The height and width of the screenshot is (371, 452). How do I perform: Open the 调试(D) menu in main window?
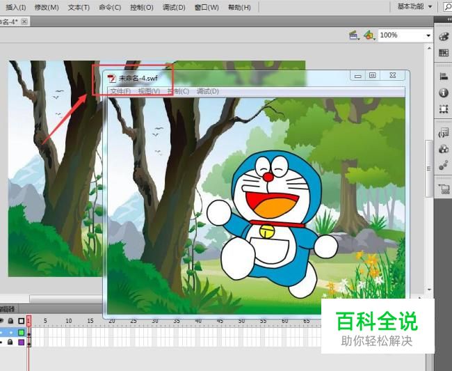pyautogui.click(x=174, y=8)
